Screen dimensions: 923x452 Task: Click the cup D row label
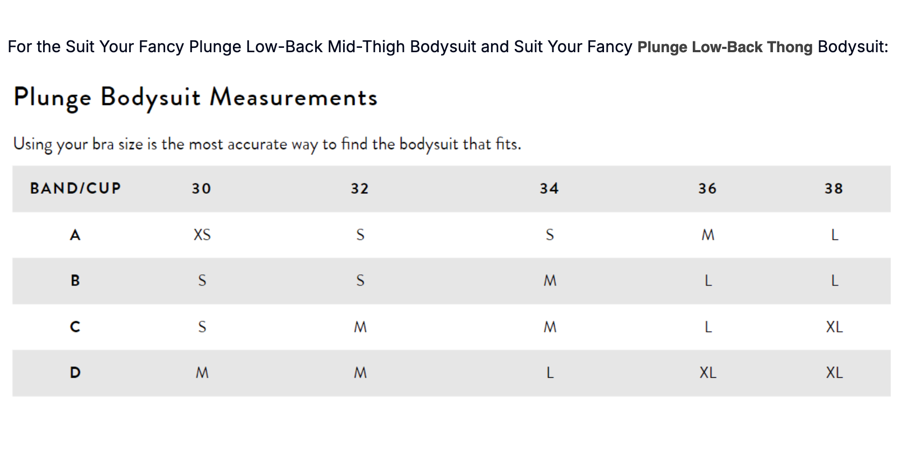75,372
